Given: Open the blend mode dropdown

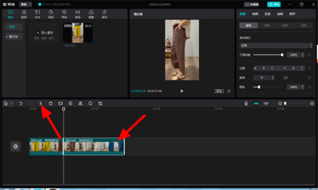Looking at the screenshot, I should tap(276, 45).
